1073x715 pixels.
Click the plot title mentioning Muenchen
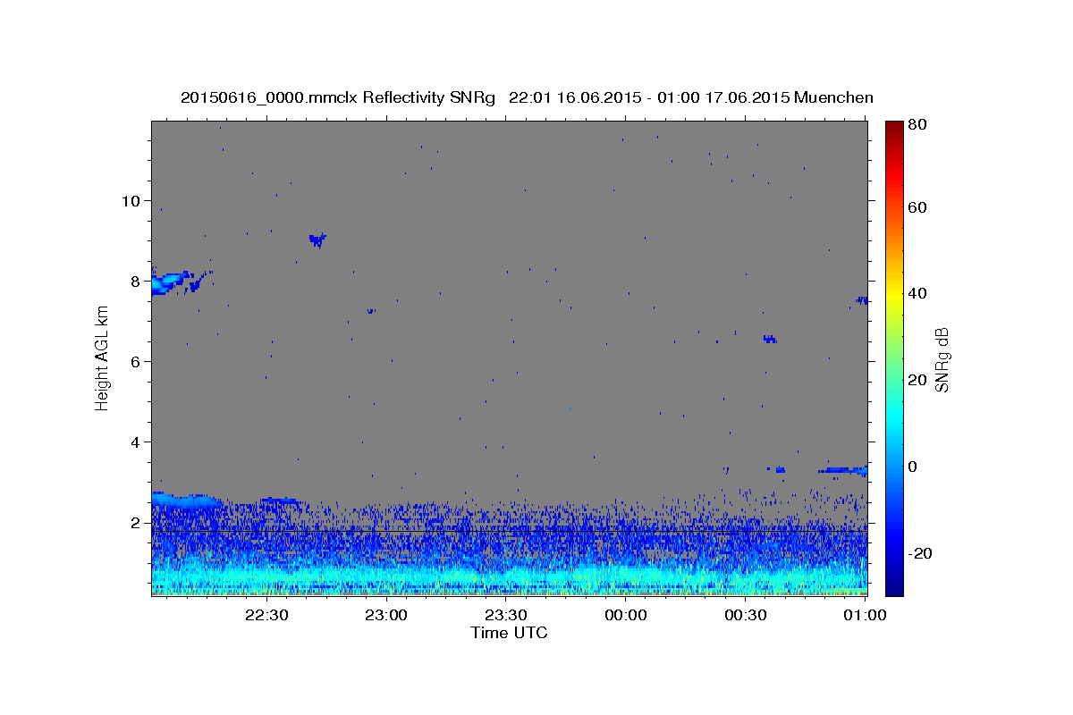[527, 97]
